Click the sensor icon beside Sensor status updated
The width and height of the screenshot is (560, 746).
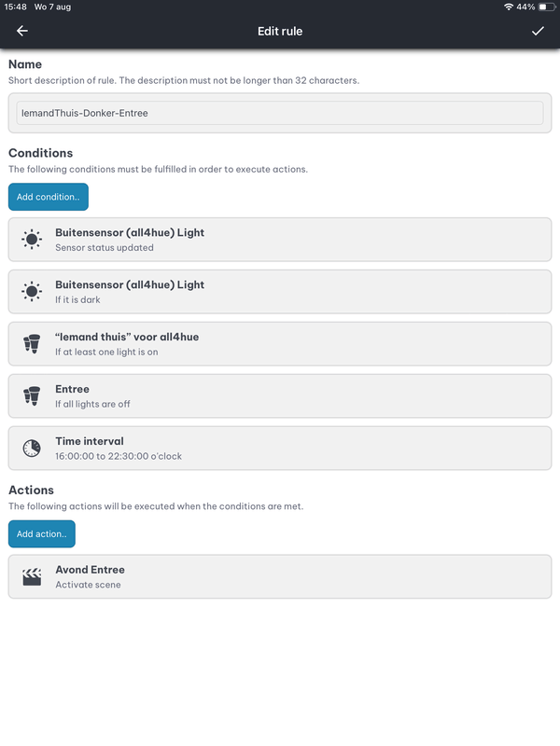[x=32, y=240]
